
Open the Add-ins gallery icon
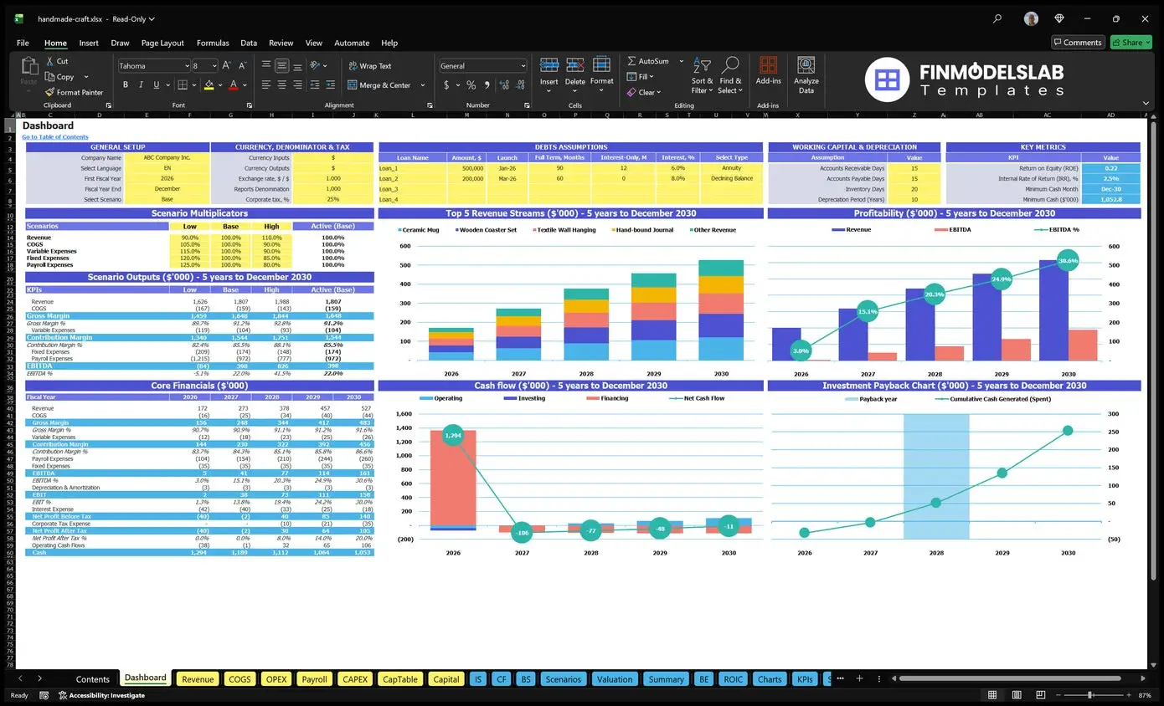point(768,66)
